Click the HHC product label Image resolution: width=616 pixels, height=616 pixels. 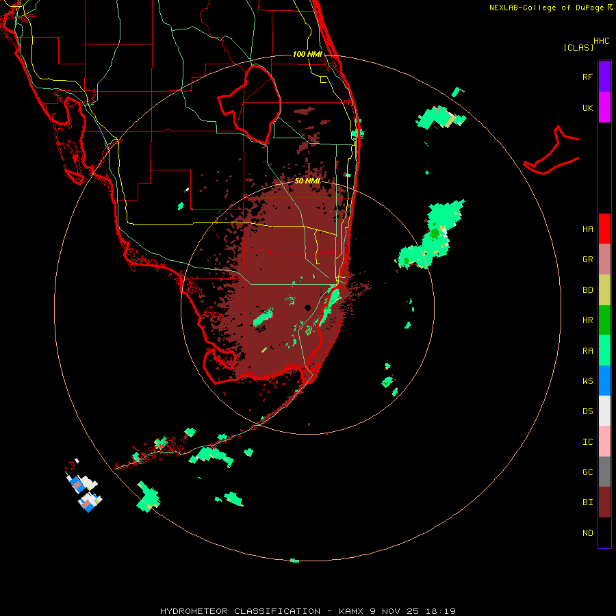click(x=601, y=40)
